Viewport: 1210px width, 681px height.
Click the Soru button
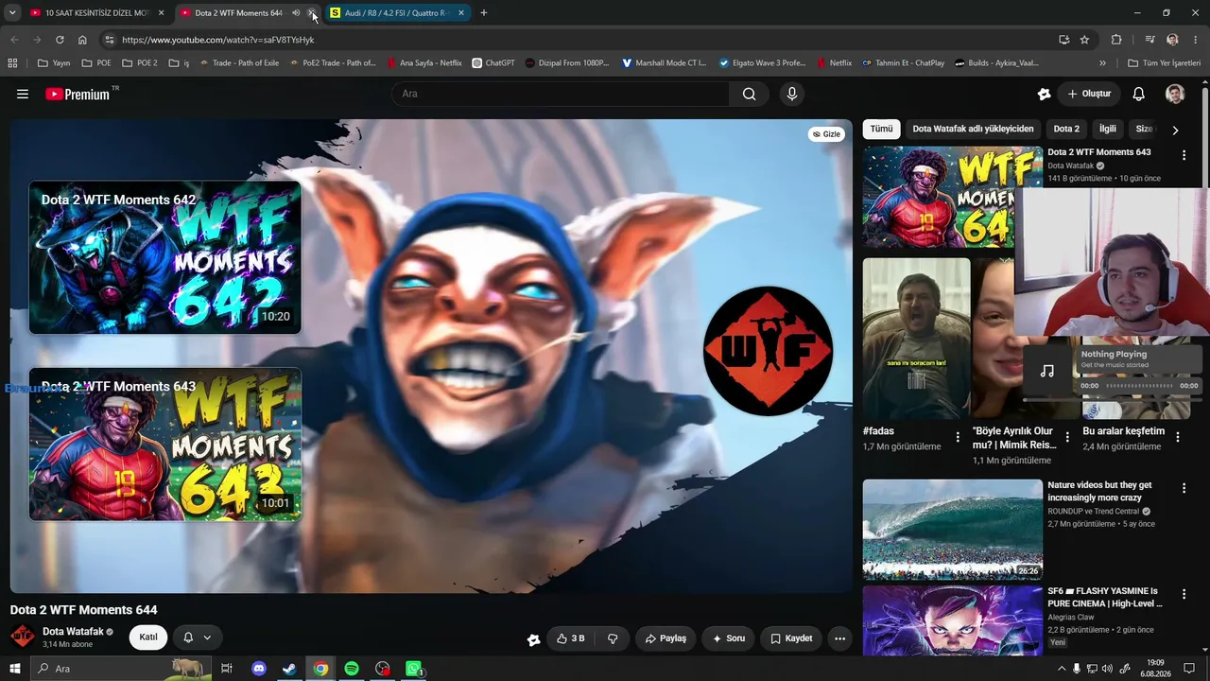729,638
